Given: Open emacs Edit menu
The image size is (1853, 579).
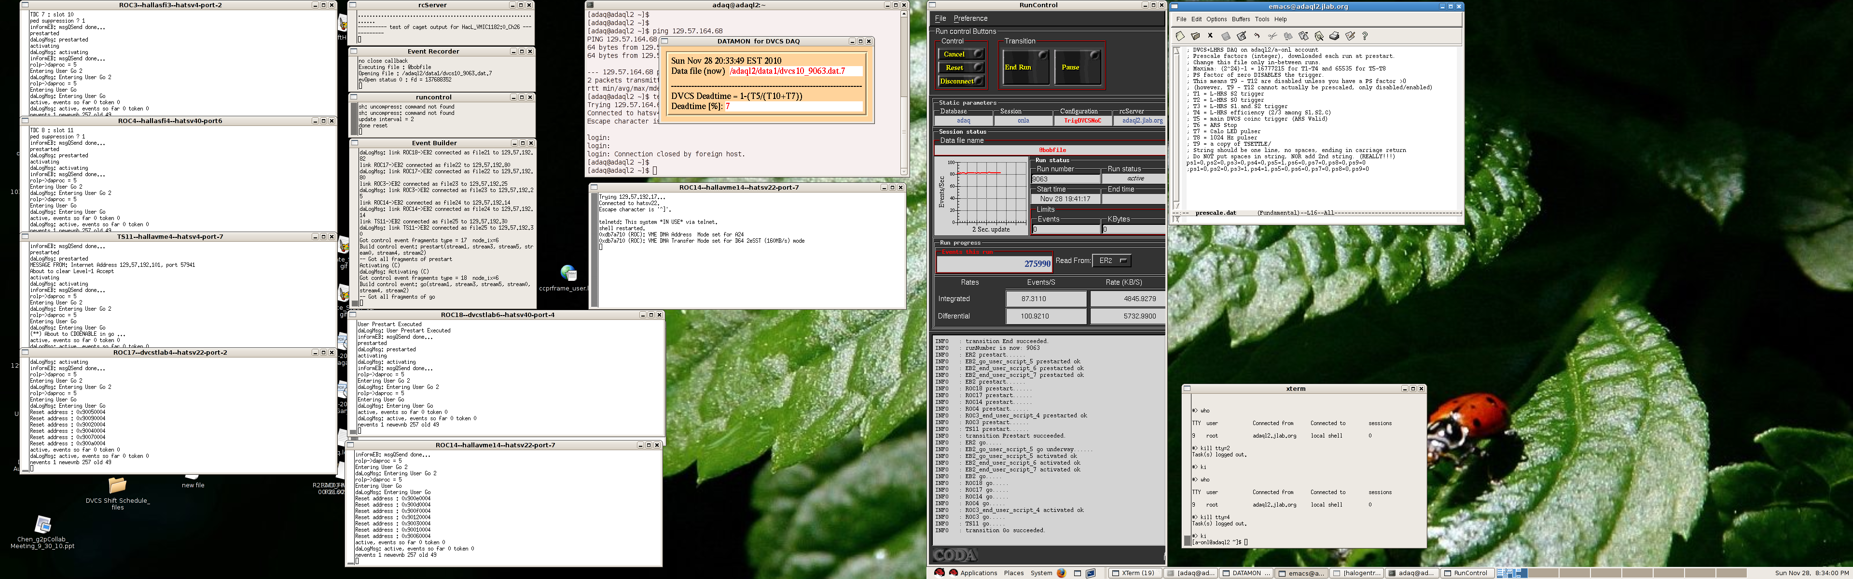Looking at the screenshot, I should pyautogui.click(x=1196, y=19).
